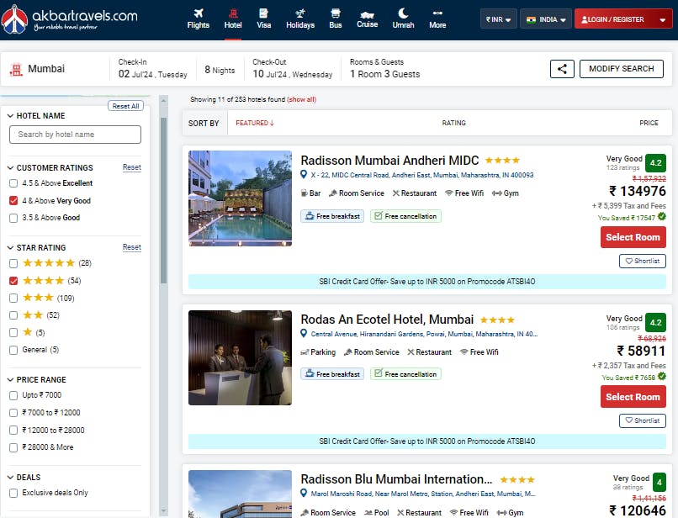
Task: Click location pin for Rodas An Ecotel Hotel
Action: tap(304, 334)
